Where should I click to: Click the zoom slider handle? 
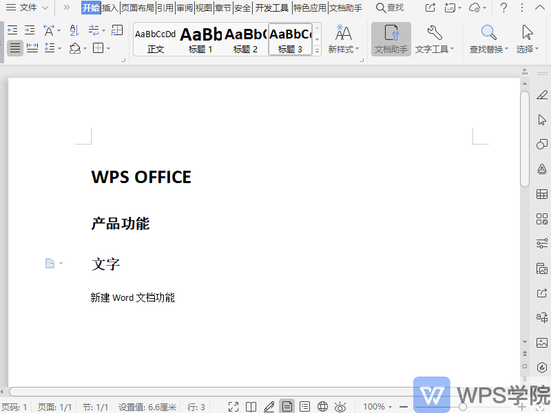463,407
